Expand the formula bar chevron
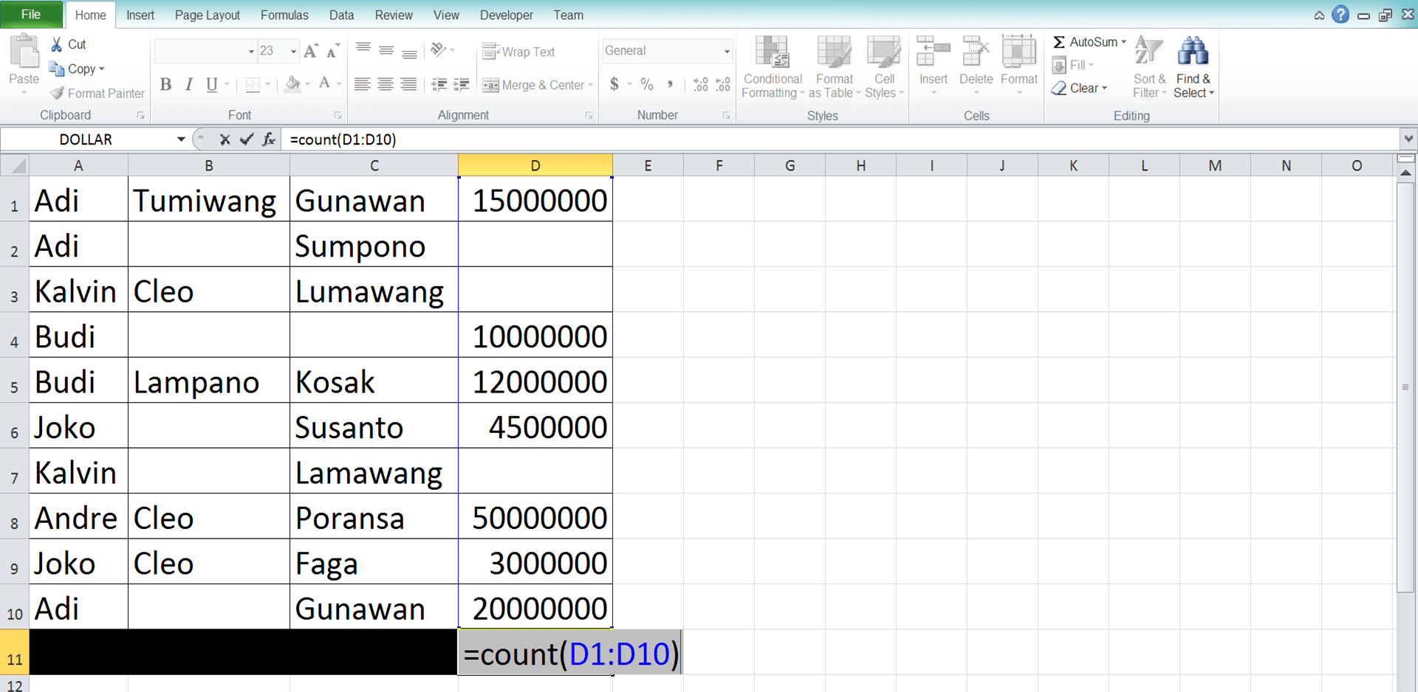The image size is (1418, 692). [1408, 139]
